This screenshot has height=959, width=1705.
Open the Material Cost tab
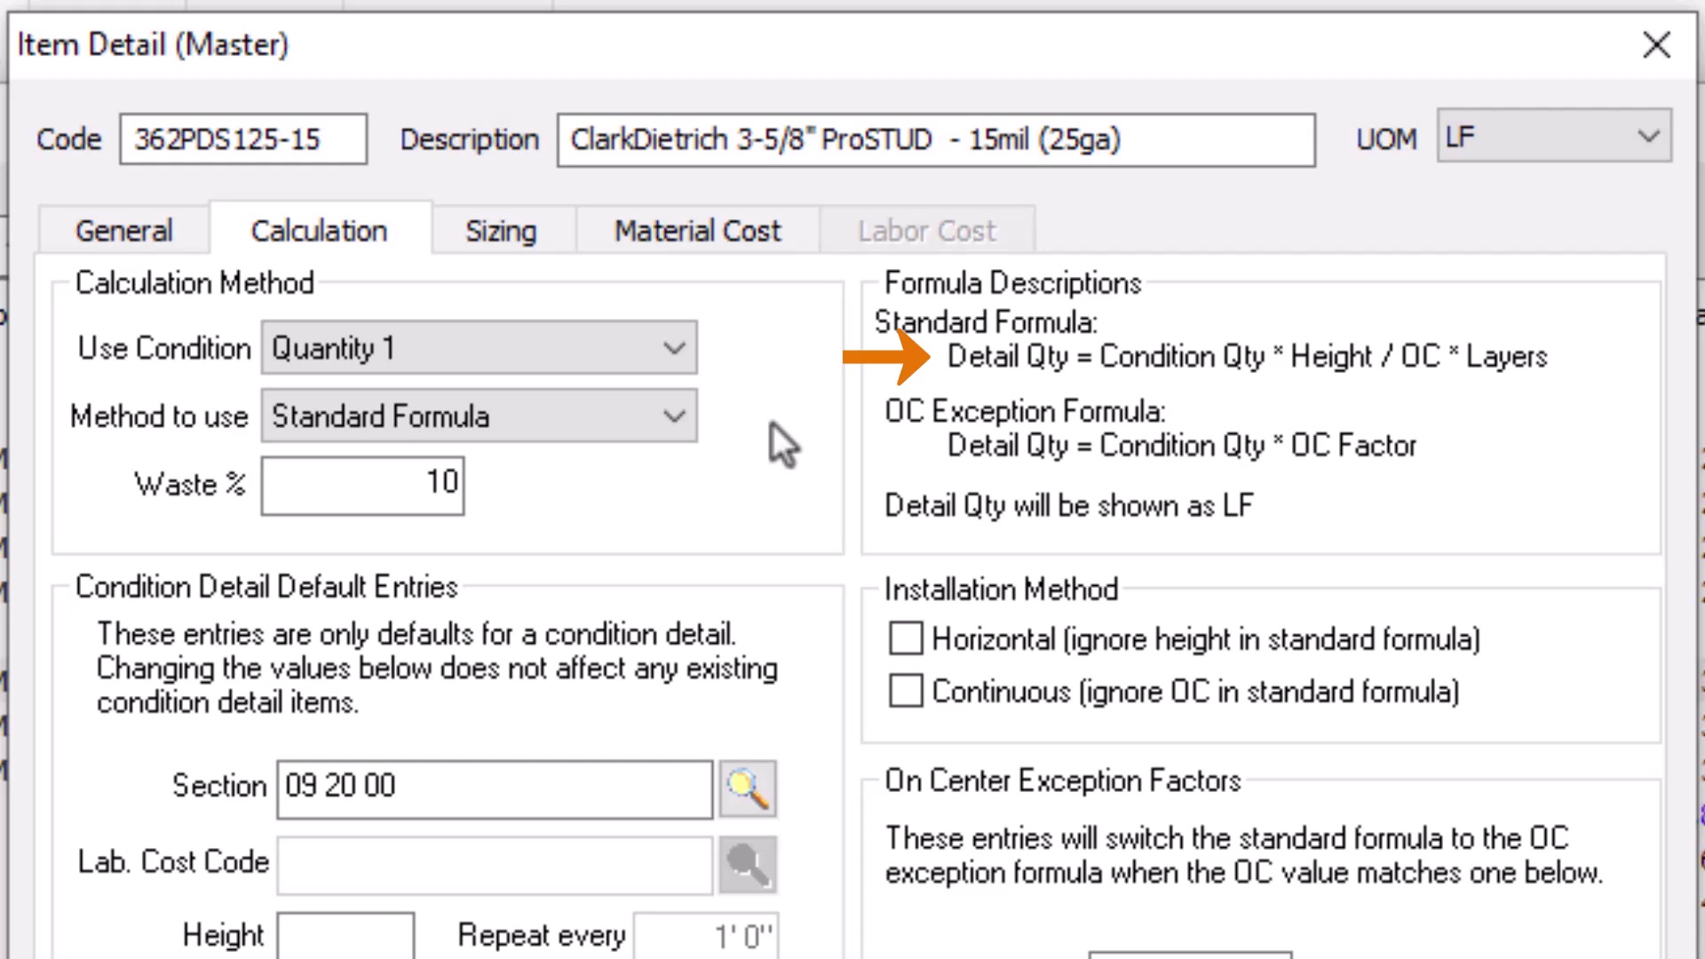697,231
